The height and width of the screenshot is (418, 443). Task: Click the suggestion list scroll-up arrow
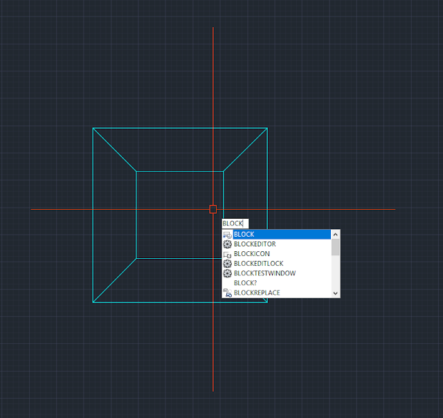pyautogui.click(x=335, y=235)
